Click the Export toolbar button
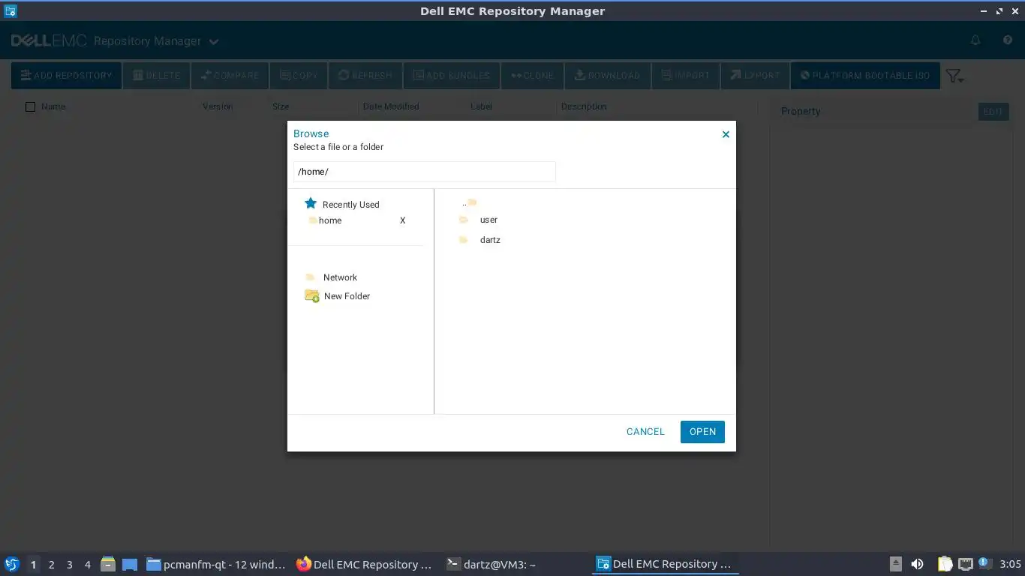 (x=756, y=75)
